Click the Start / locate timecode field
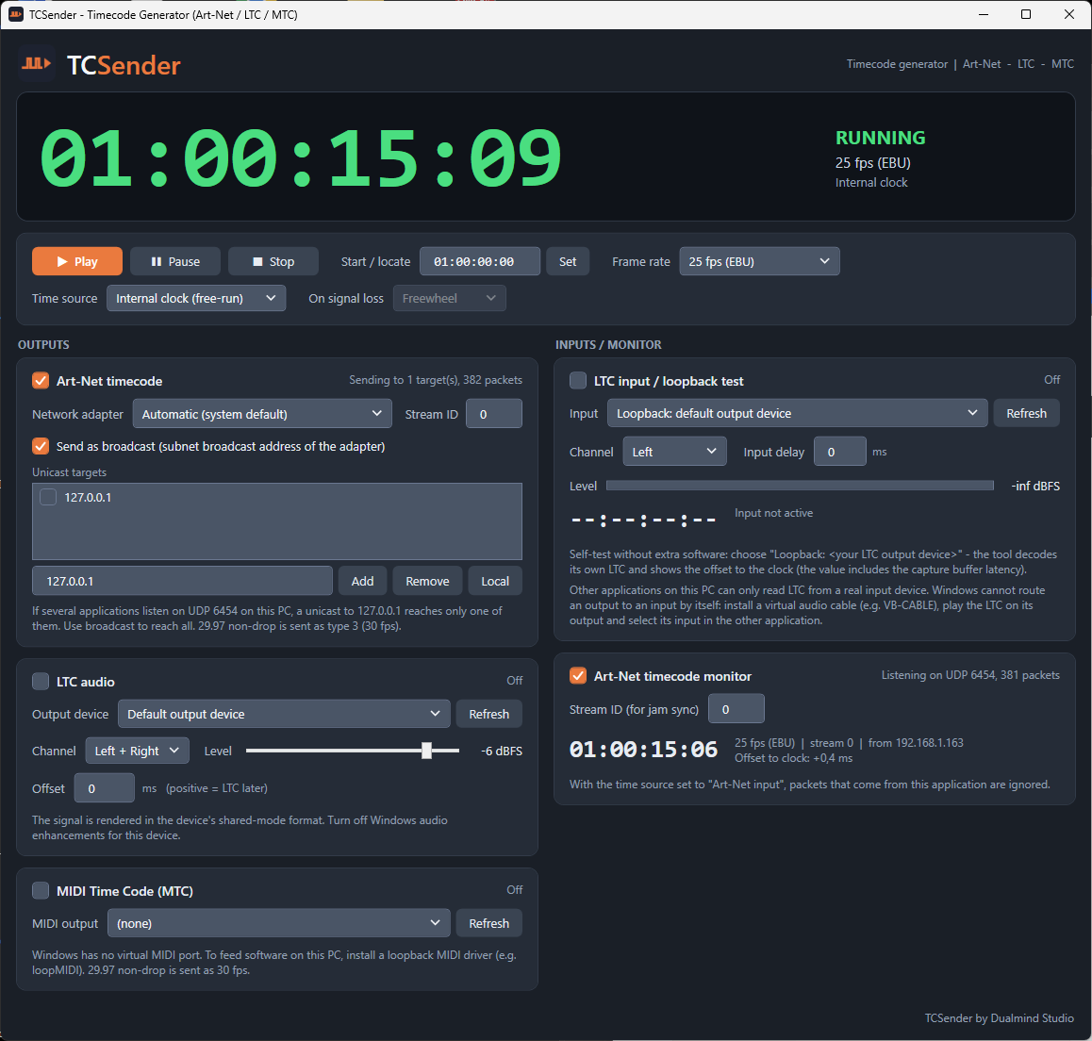1092x1041 pixels. click(x=480, y=261)
